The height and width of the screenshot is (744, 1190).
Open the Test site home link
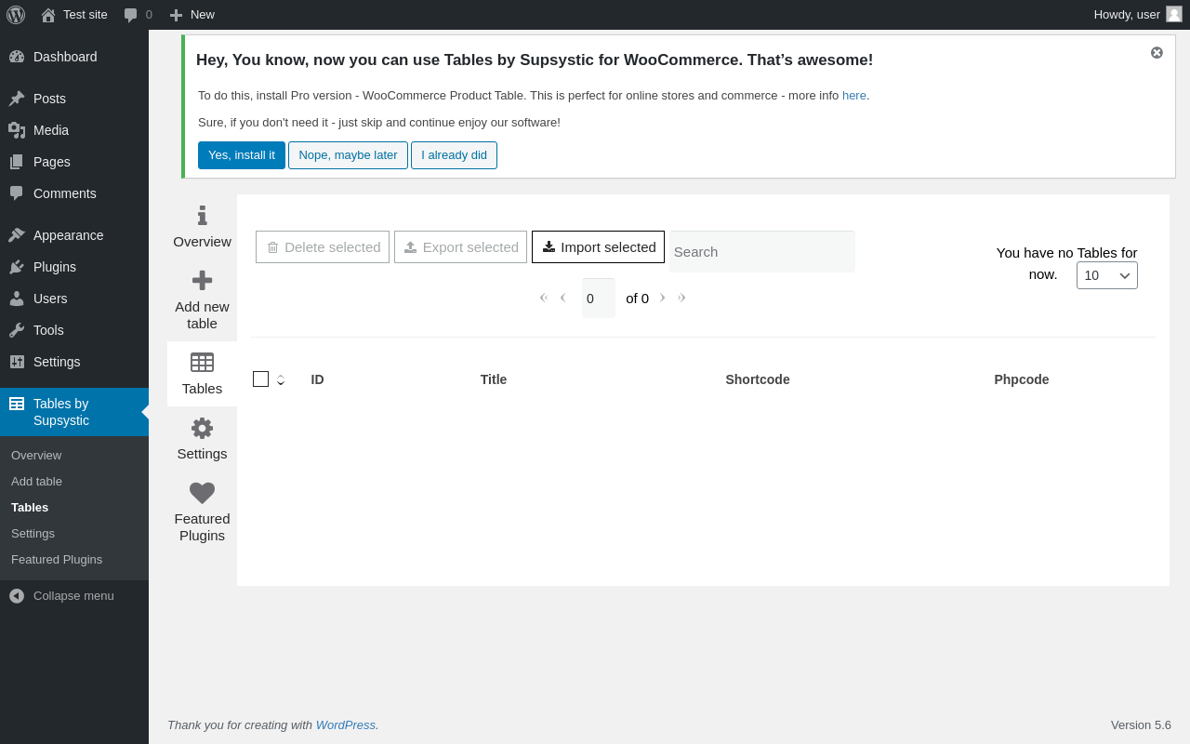[x=74, y=15]
